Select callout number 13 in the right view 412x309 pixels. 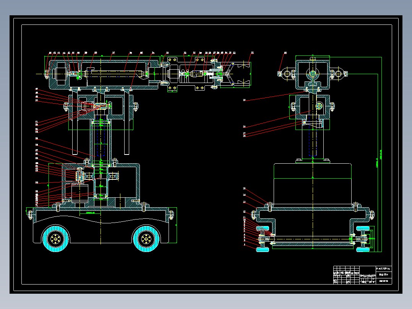pyautogui.click(x=244, y=202)
